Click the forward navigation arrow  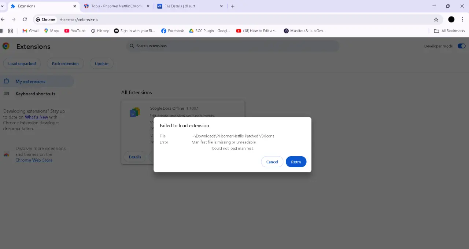point(14,19)
